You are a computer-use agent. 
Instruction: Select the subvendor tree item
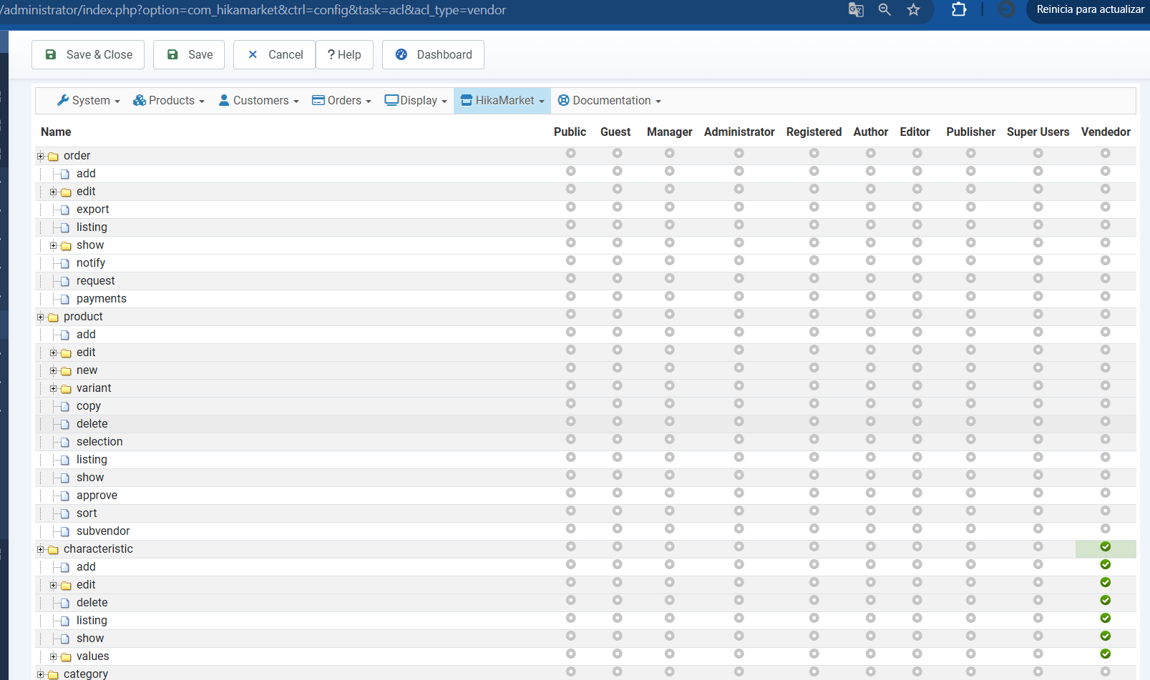[103, 531]
